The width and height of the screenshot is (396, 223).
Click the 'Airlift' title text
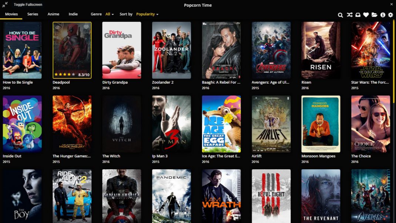point(256,156)
